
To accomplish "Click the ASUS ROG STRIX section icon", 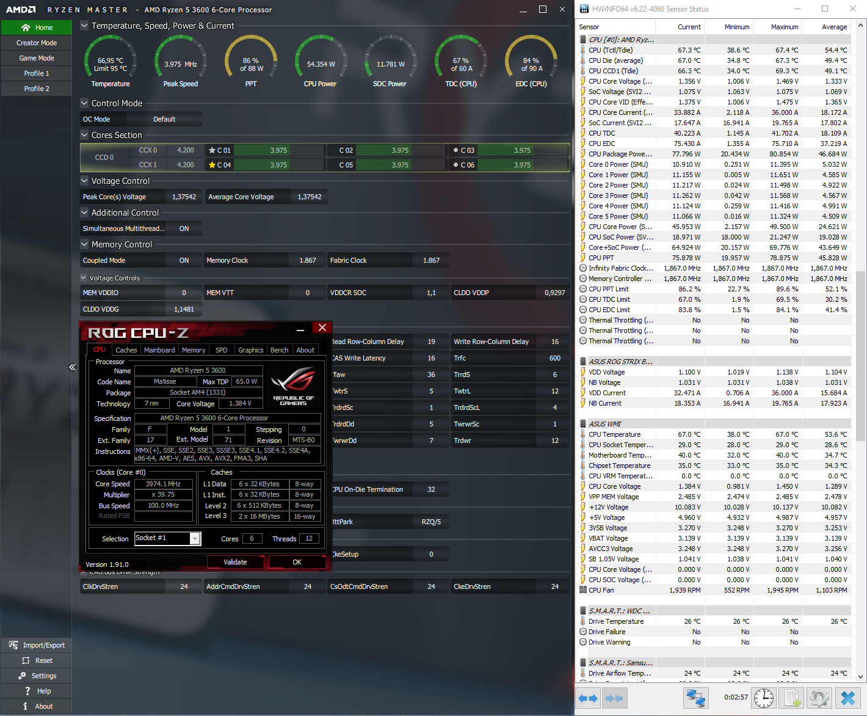I will (583, 362).
